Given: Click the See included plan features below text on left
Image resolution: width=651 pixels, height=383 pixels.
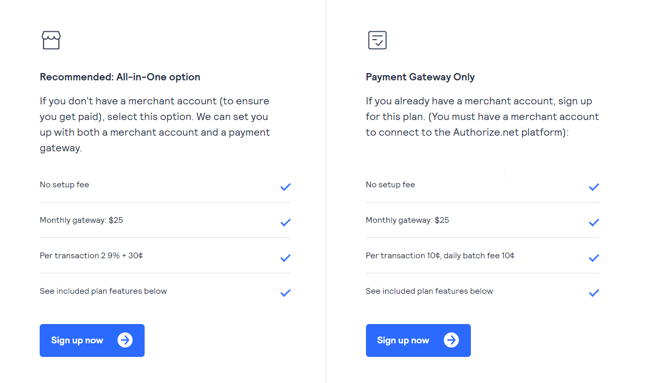Looking at the screenshot, I should (103, 291).
